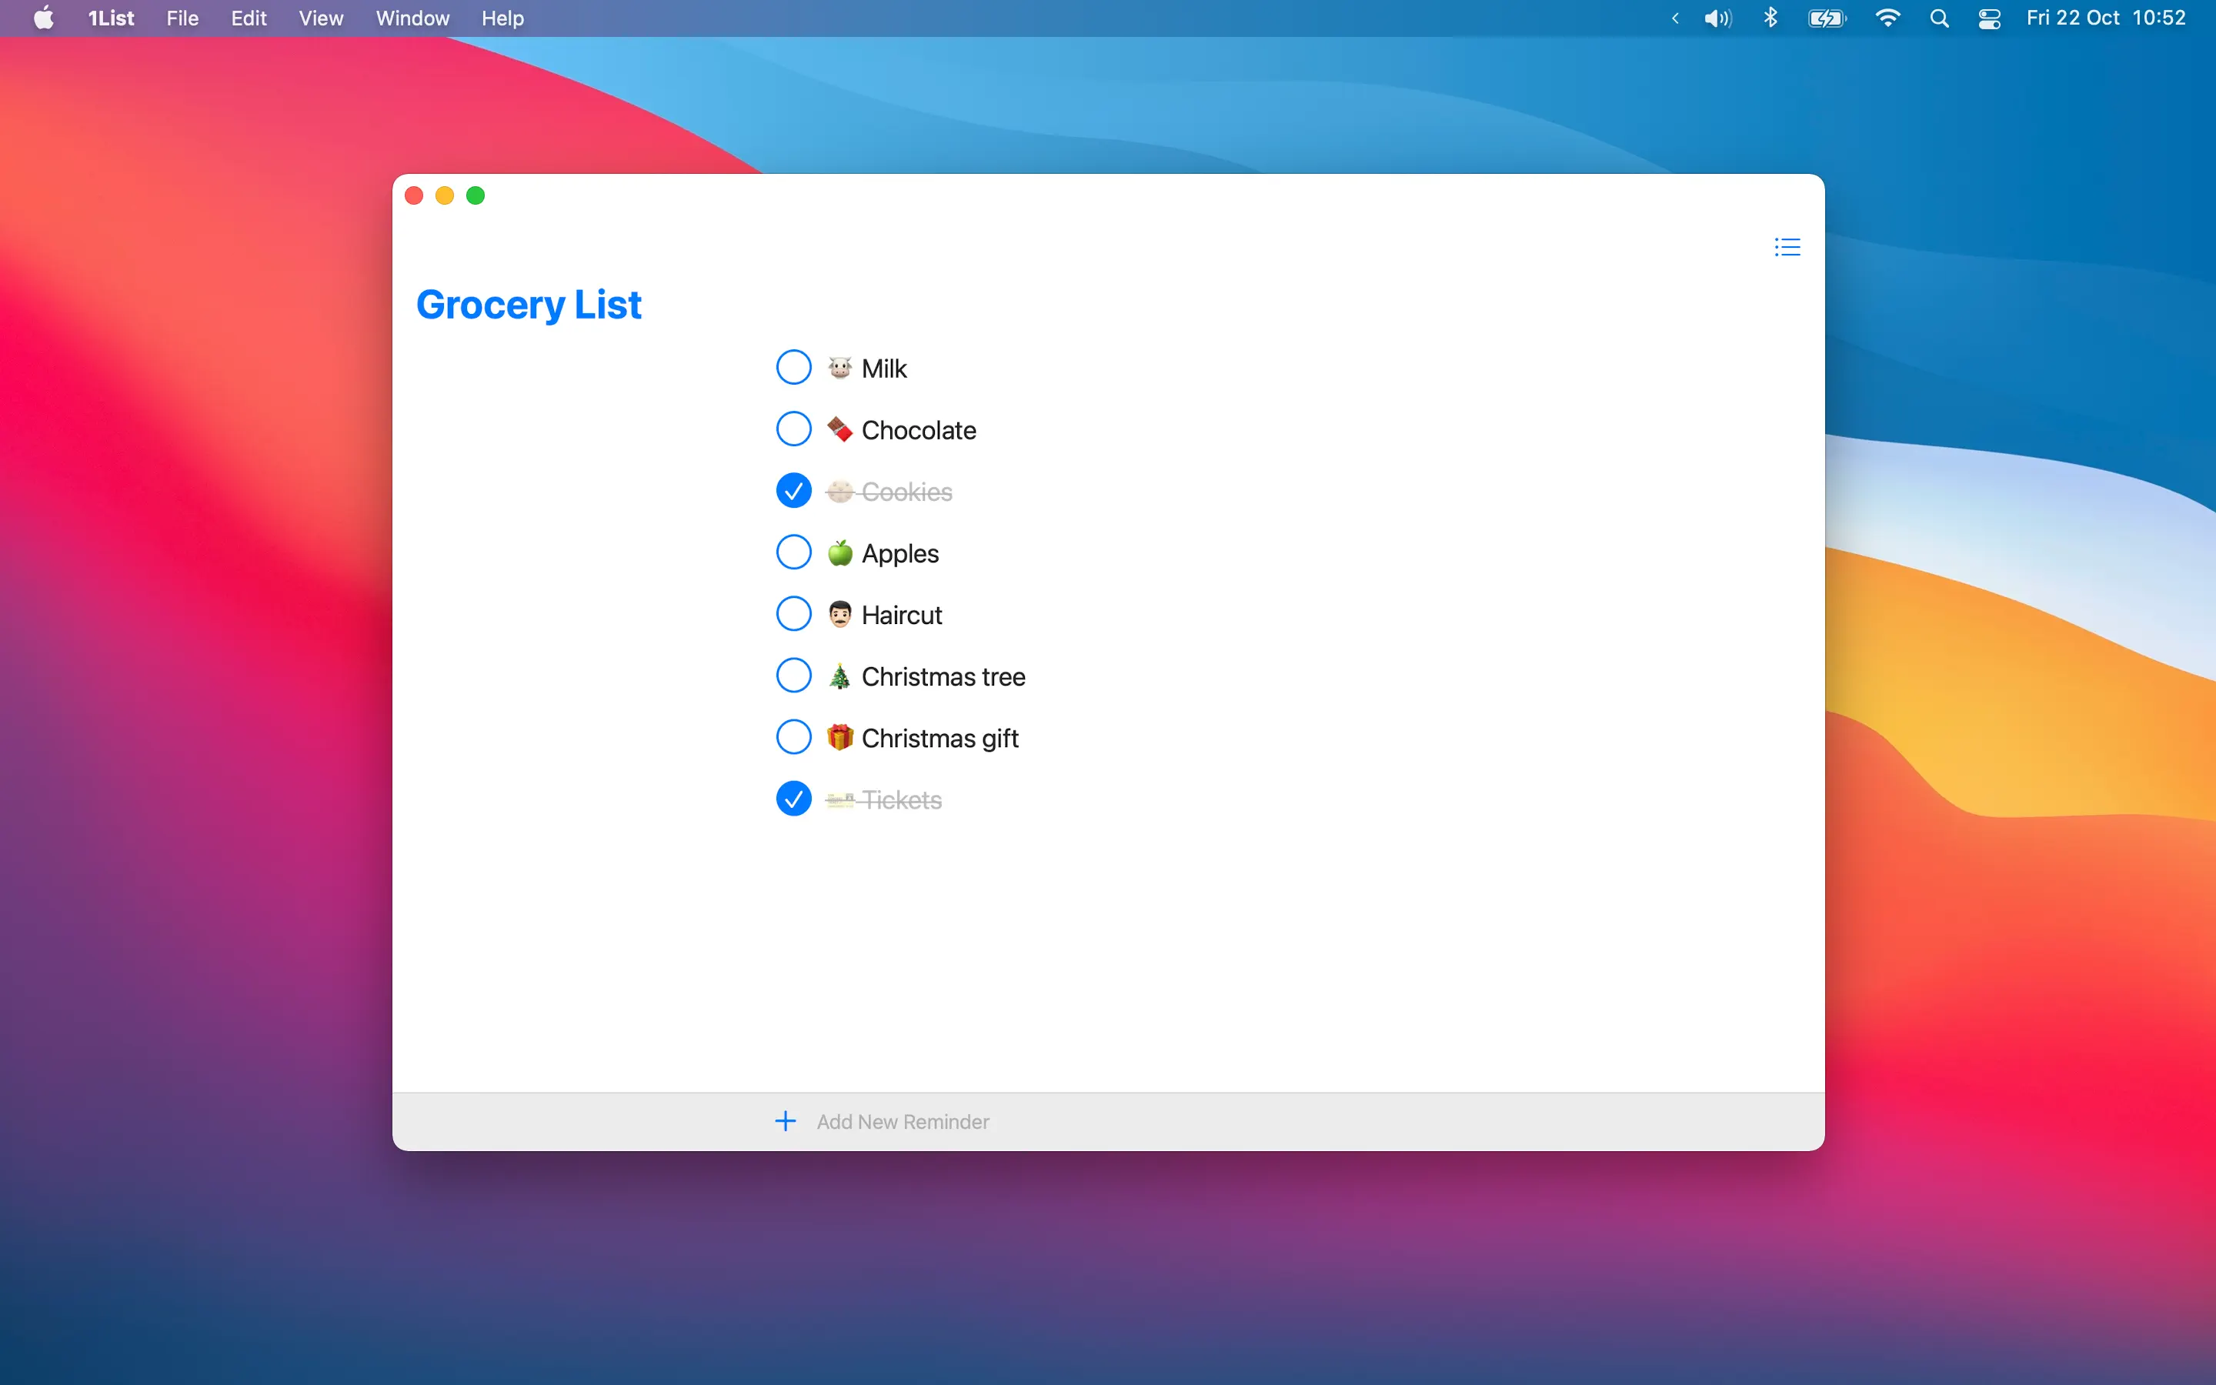Open the File menu
2216x1385 pixels.
point(182,18)
